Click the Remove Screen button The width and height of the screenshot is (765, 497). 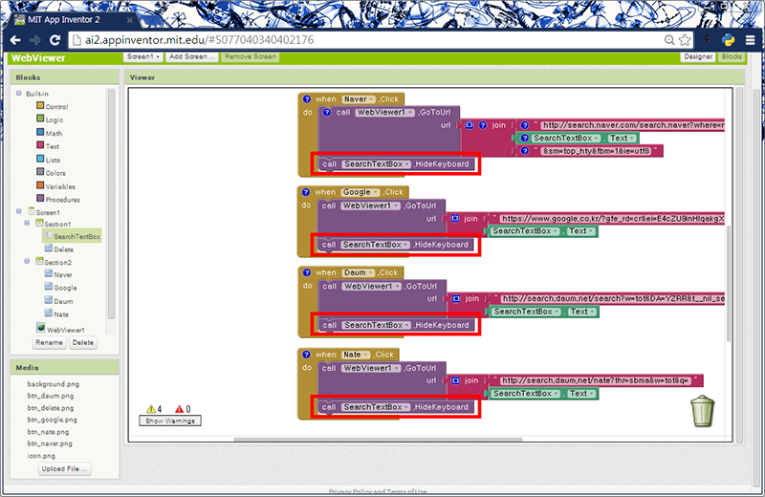pos(251,57)
